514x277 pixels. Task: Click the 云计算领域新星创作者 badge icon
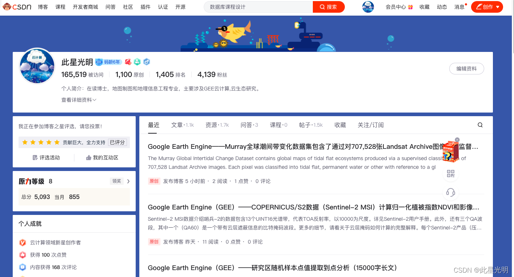coord(23,243)
